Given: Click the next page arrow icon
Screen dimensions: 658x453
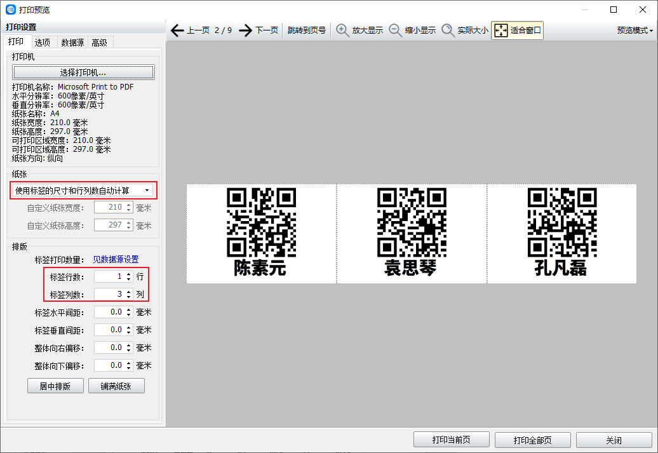Looking at the screenshot, I should click(246, 30).
